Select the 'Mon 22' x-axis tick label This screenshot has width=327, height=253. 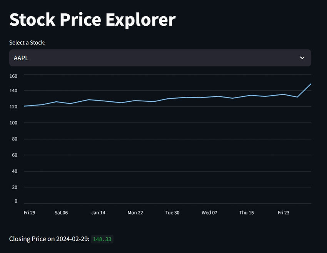[135, 213]
